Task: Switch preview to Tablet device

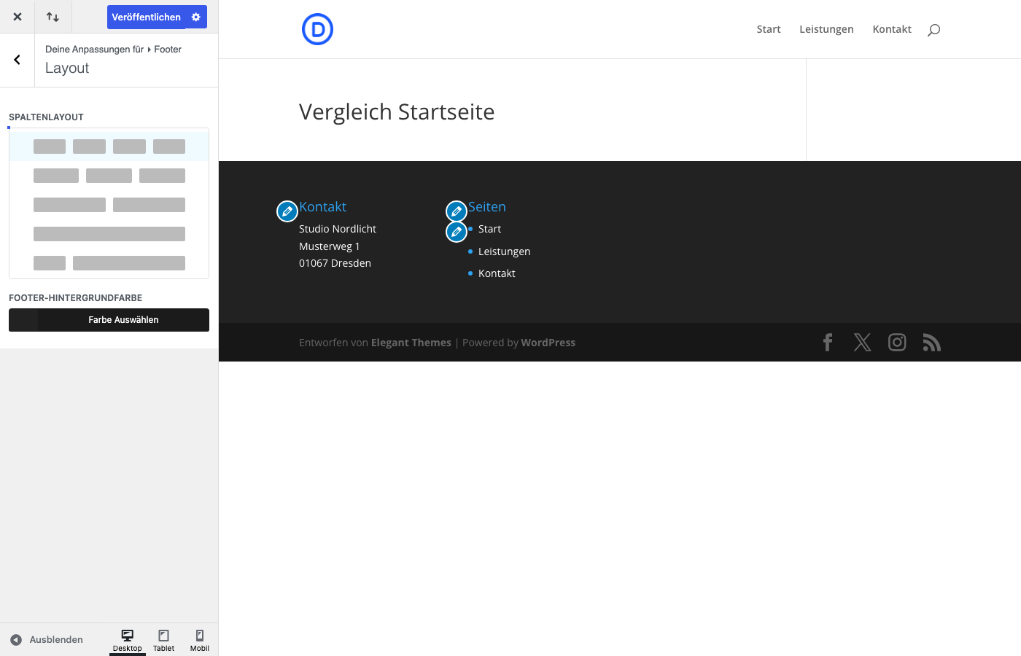Action: click(164, 640)
